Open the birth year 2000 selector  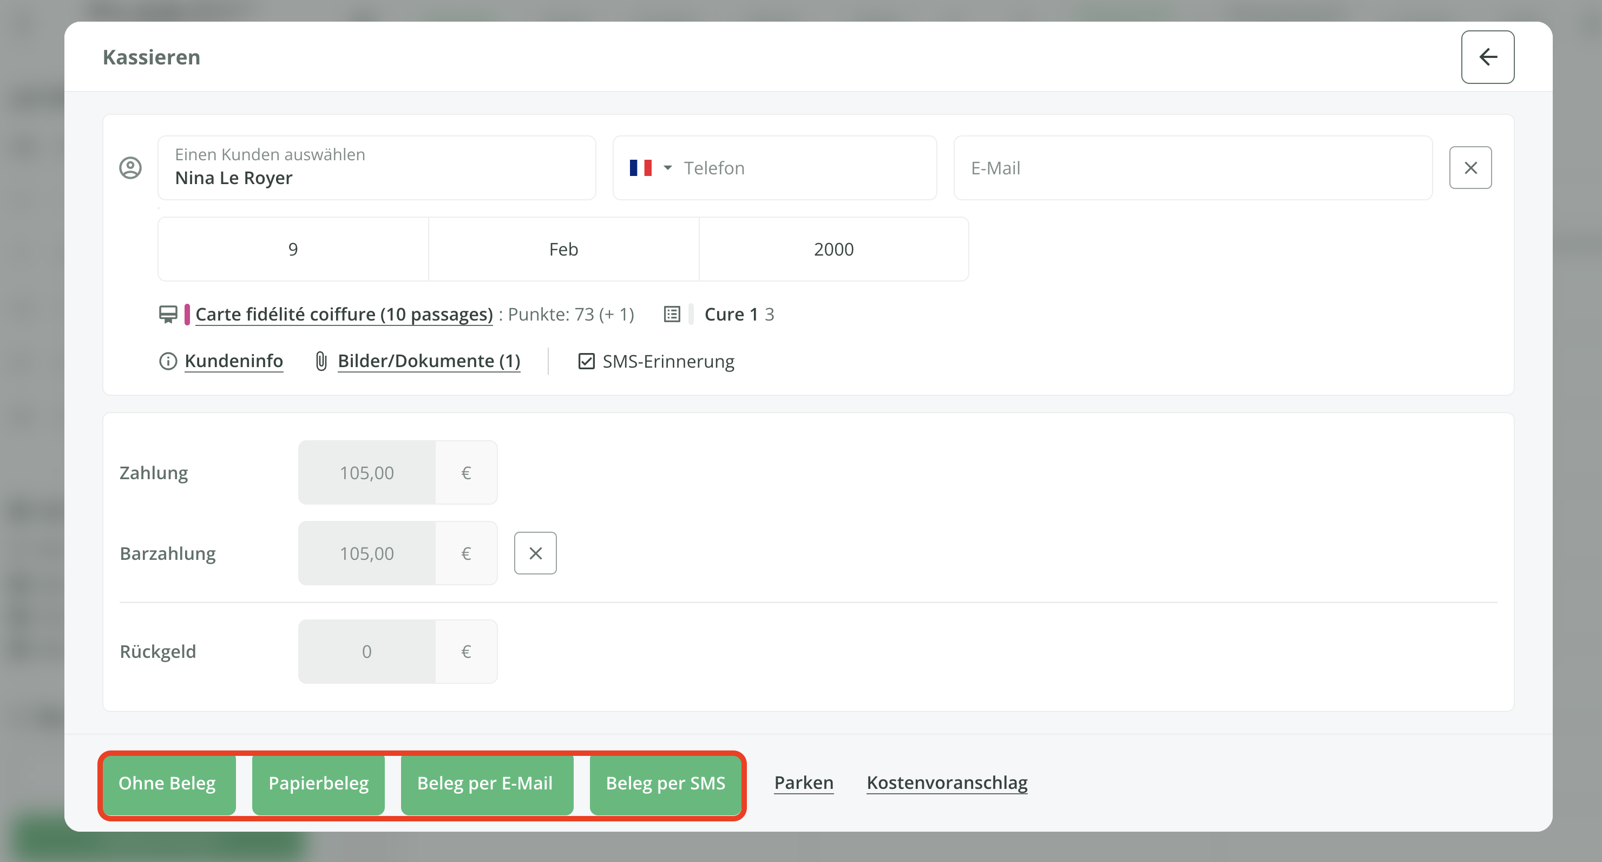pos(833,249)
